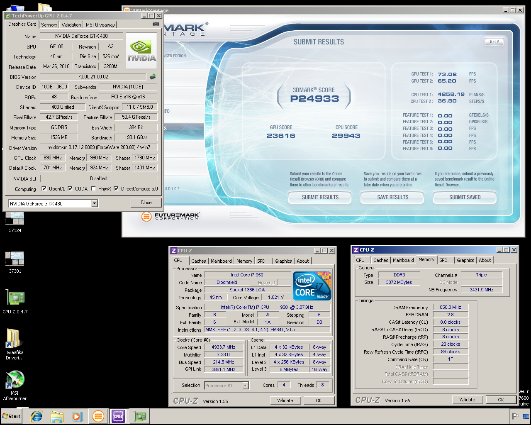Screen dimensions: 531x425
Task: Open the 37301 desktop icon
Action: click(x=15, y=262)
